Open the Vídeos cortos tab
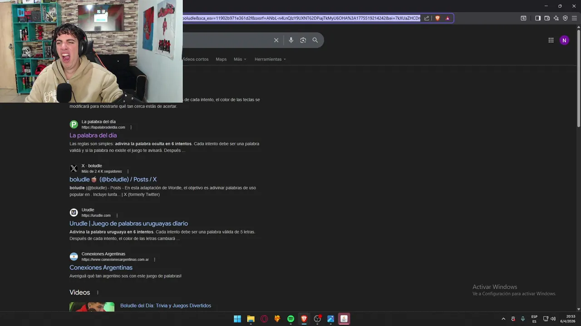 (x=195, y=59)
